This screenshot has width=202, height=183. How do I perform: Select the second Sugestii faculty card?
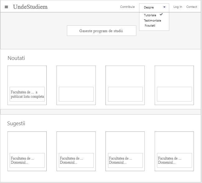76,151
